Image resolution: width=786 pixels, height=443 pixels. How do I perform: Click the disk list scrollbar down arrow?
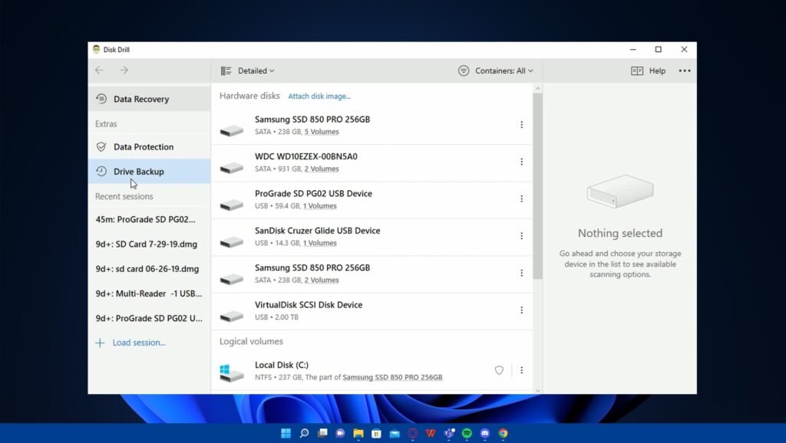click(538, 390)
